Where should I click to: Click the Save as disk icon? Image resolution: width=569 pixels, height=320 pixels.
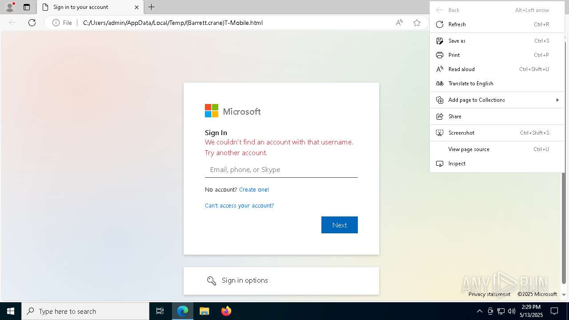(x=440, y=41)
